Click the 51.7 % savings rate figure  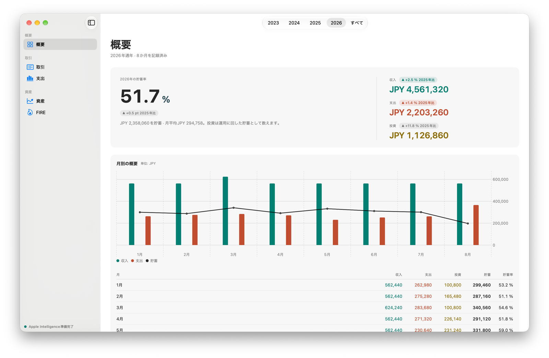(145, 96)
